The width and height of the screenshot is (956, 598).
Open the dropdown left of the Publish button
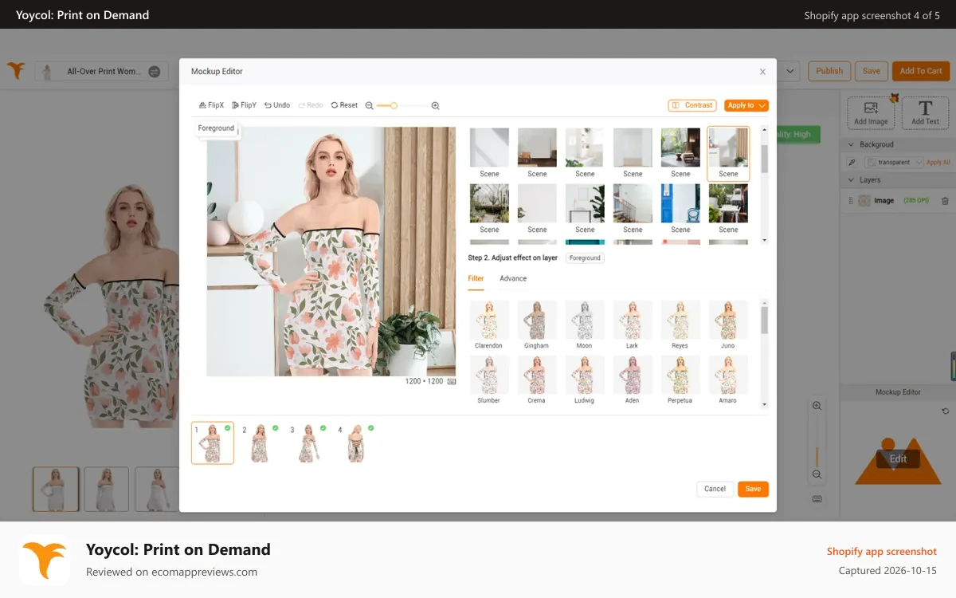click(789, 71)
